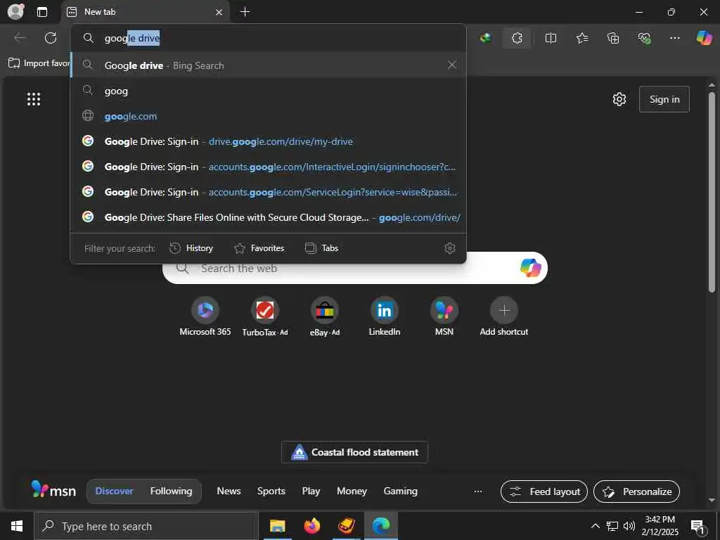Open the News feed category
This screenshot has height=540, width=720.
click(x=229, y=491)
